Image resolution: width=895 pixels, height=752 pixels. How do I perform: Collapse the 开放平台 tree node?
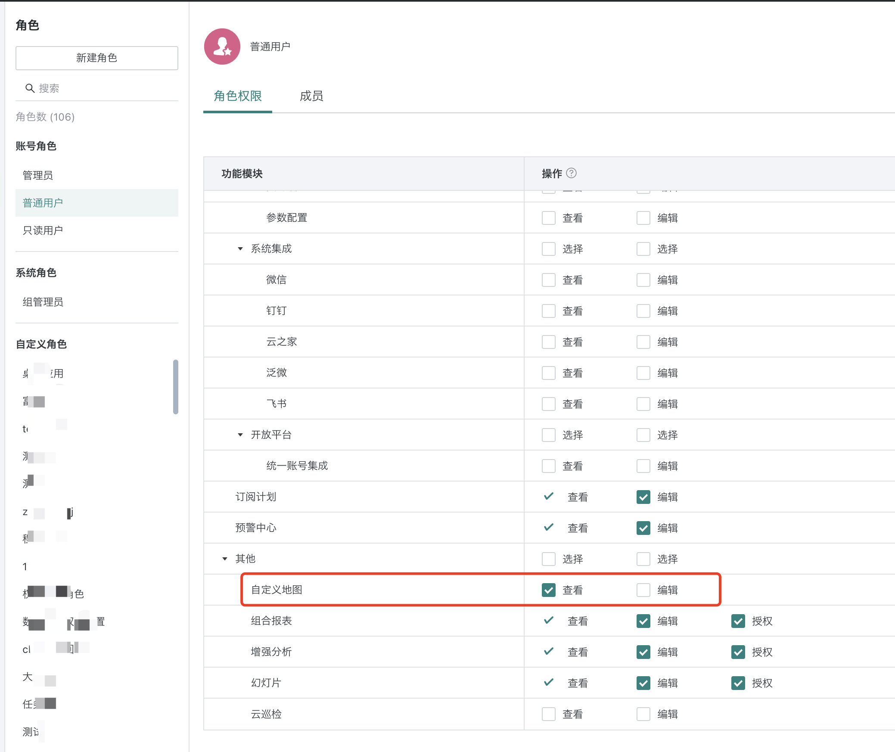point(240,435)
